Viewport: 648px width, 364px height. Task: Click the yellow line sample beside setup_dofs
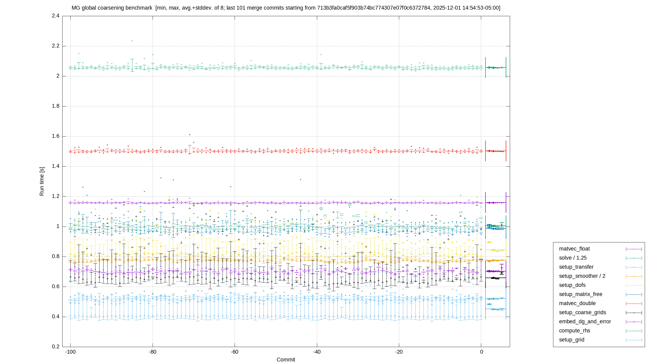[634, 285]
